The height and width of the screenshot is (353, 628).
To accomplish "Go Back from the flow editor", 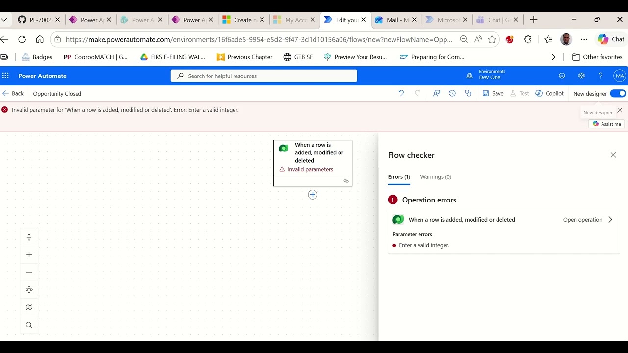I will pos(13,93).
